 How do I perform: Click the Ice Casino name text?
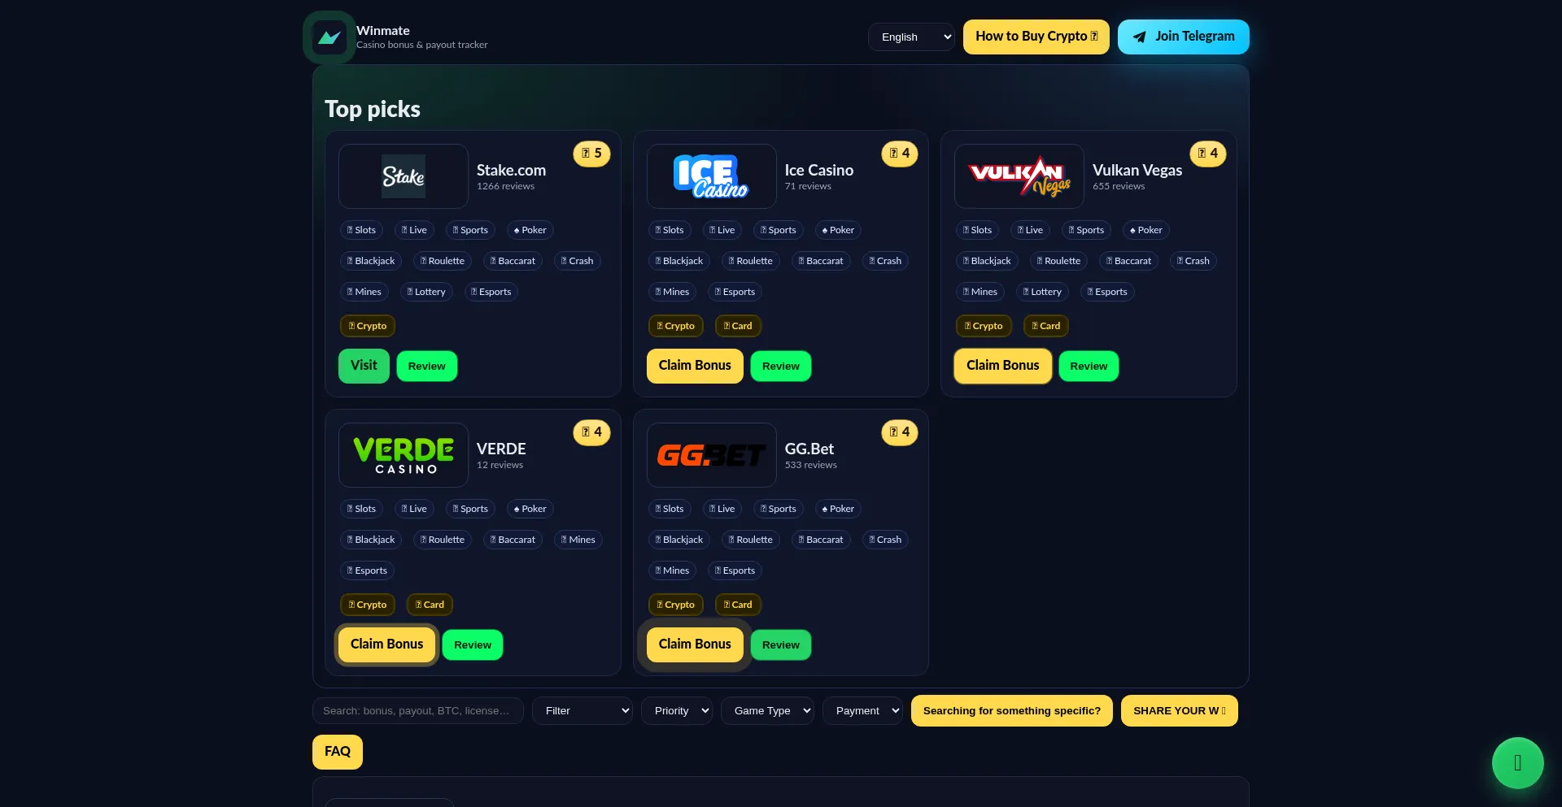[819, 170]
